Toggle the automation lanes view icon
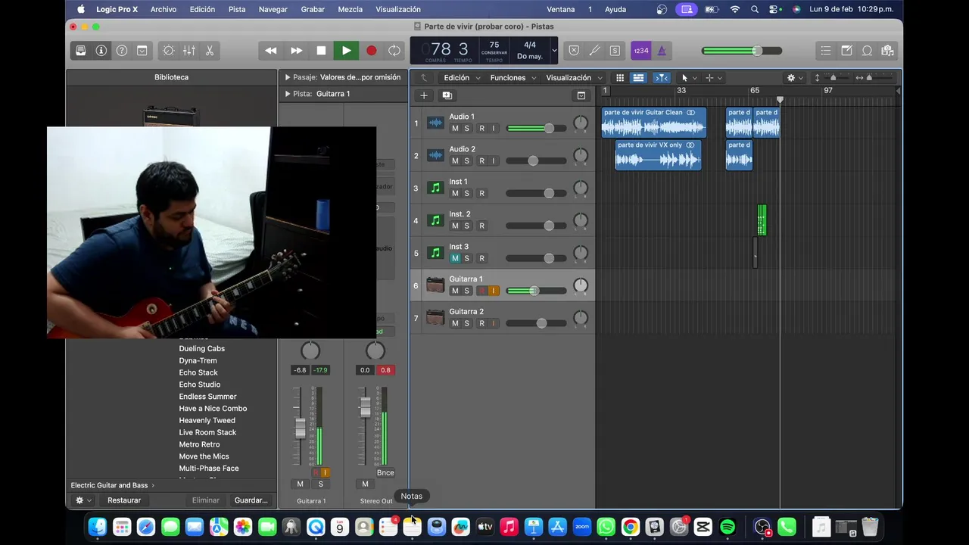This screenshot has width=969, height=545. click(x=638, y=77)
